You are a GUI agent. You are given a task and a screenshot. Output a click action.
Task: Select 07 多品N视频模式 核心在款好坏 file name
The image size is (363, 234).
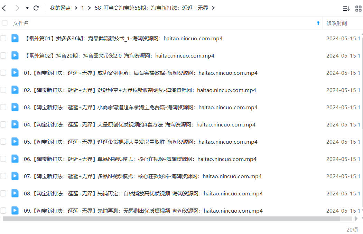(142, 176)
